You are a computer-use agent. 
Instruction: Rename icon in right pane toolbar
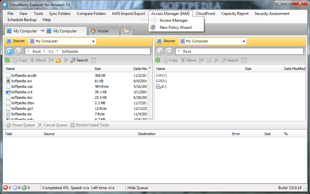click(x=202, y=60)
